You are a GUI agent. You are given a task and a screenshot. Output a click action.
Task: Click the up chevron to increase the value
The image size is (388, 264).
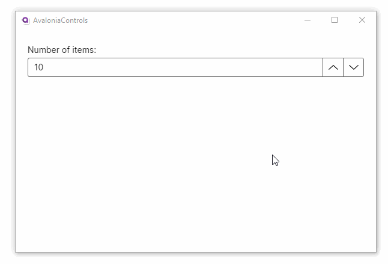coord(333,67)
